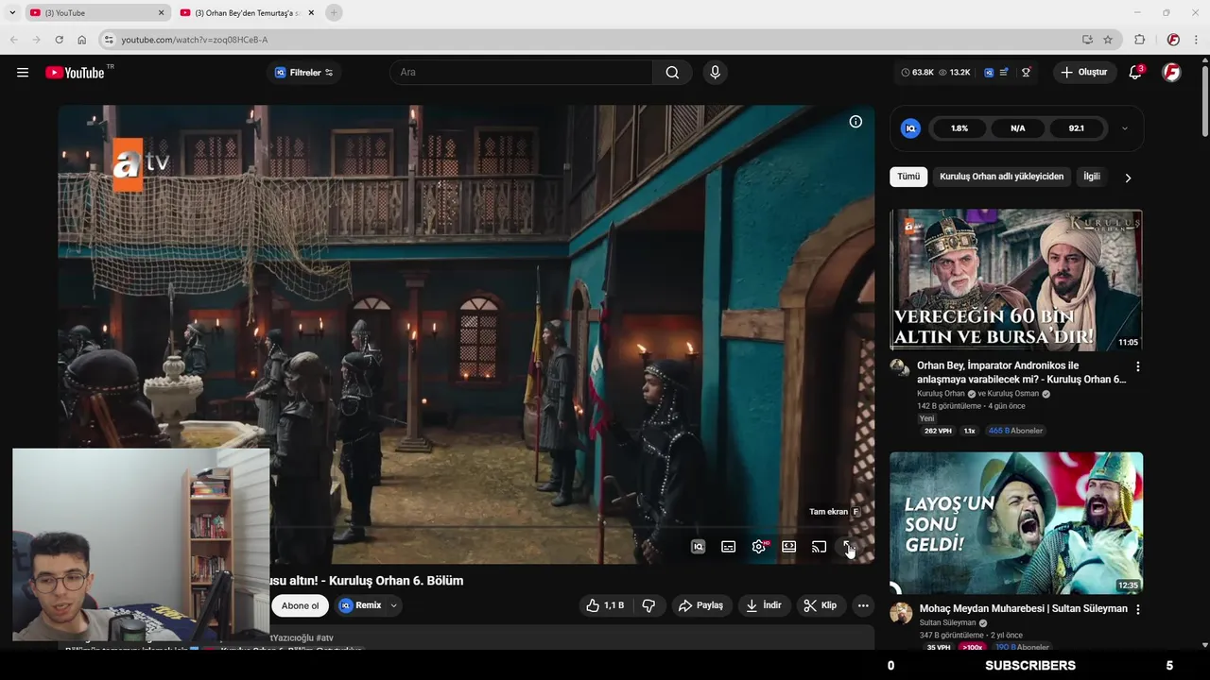Open the notifications bell

[x=1135, y=73]
